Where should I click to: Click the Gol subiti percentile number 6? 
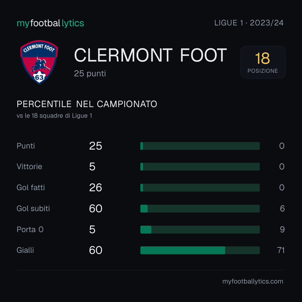pyautogui.click(x=282, y=209)
